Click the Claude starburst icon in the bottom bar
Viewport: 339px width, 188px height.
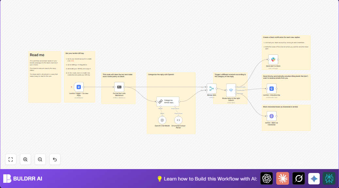(x=282, y=179)
